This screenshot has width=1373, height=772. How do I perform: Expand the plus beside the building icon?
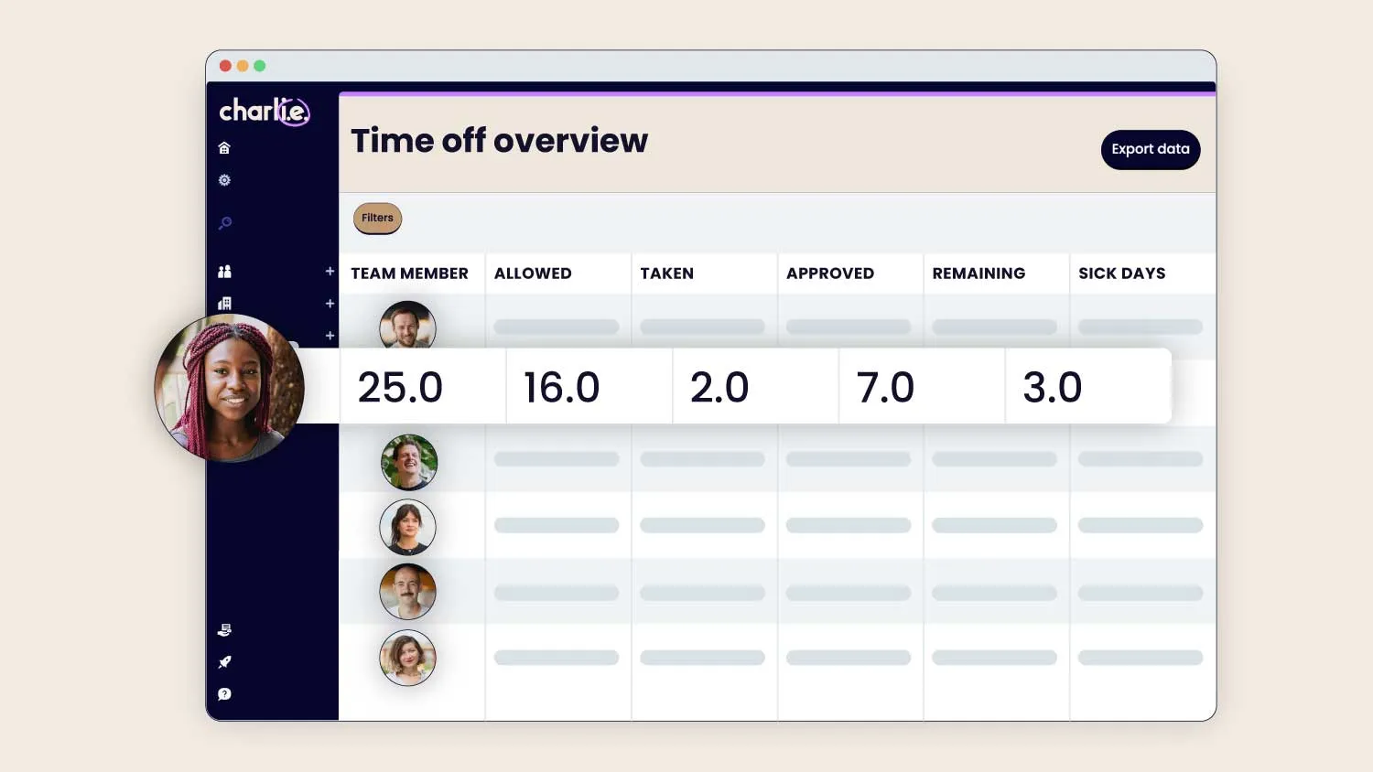tap(330, 304)
